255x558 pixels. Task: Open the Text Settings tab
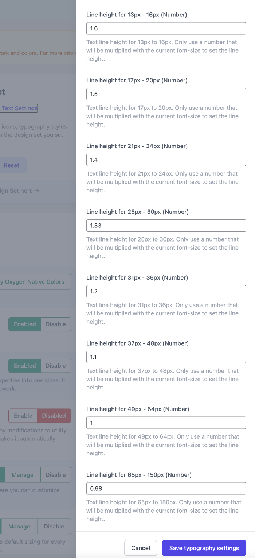19,108
